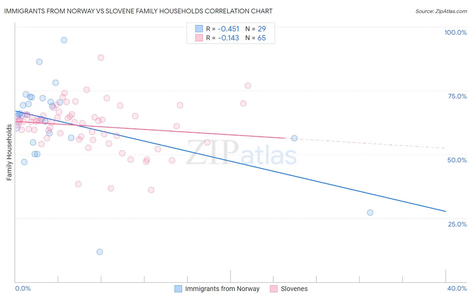The width and height of the screenshot is (471, 298).
Task: Click the 0.0% x-axis label
Action: point(23,288)
